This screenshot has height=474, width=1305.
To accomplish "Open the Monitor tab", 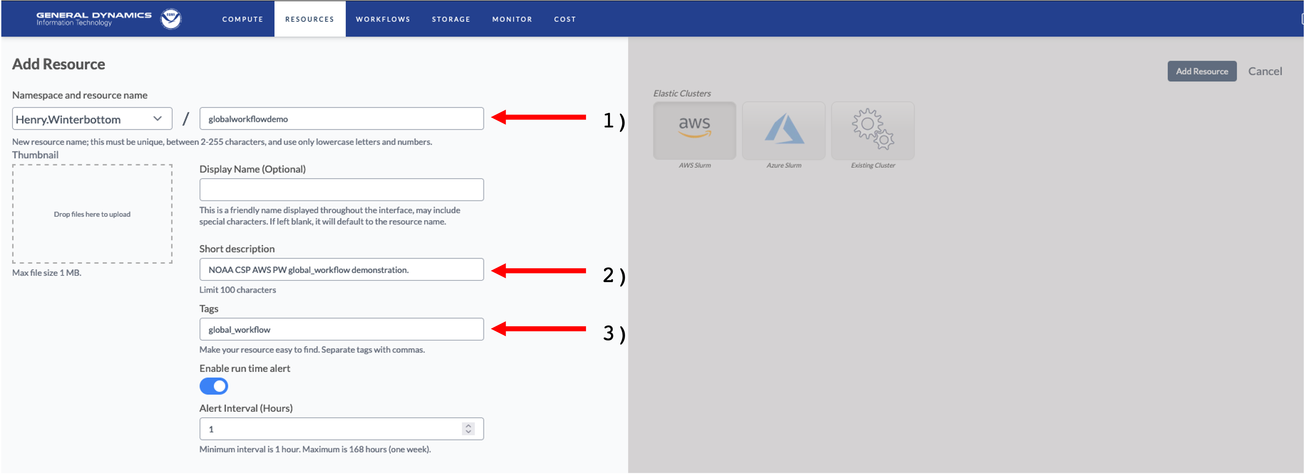I will [x=512, y=19].
